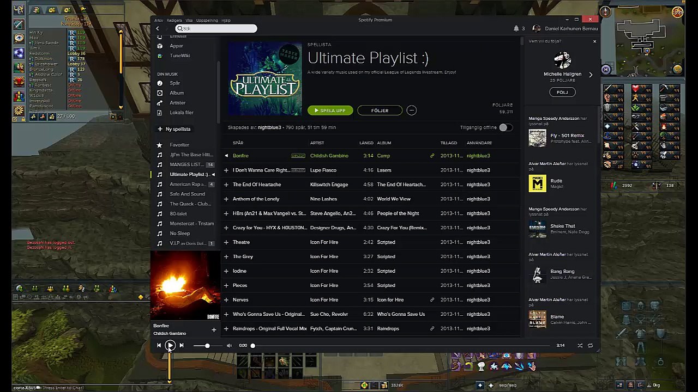Add The End Of Heartache to library
The image size is (698, 392).
[x=226, y=185]
